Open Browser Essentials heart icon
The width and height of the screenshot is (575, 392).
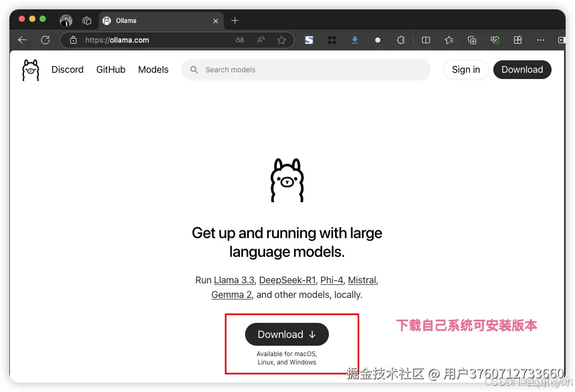(495, 40)
